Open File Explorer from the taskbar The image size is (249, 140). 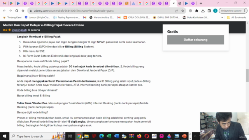86,136
